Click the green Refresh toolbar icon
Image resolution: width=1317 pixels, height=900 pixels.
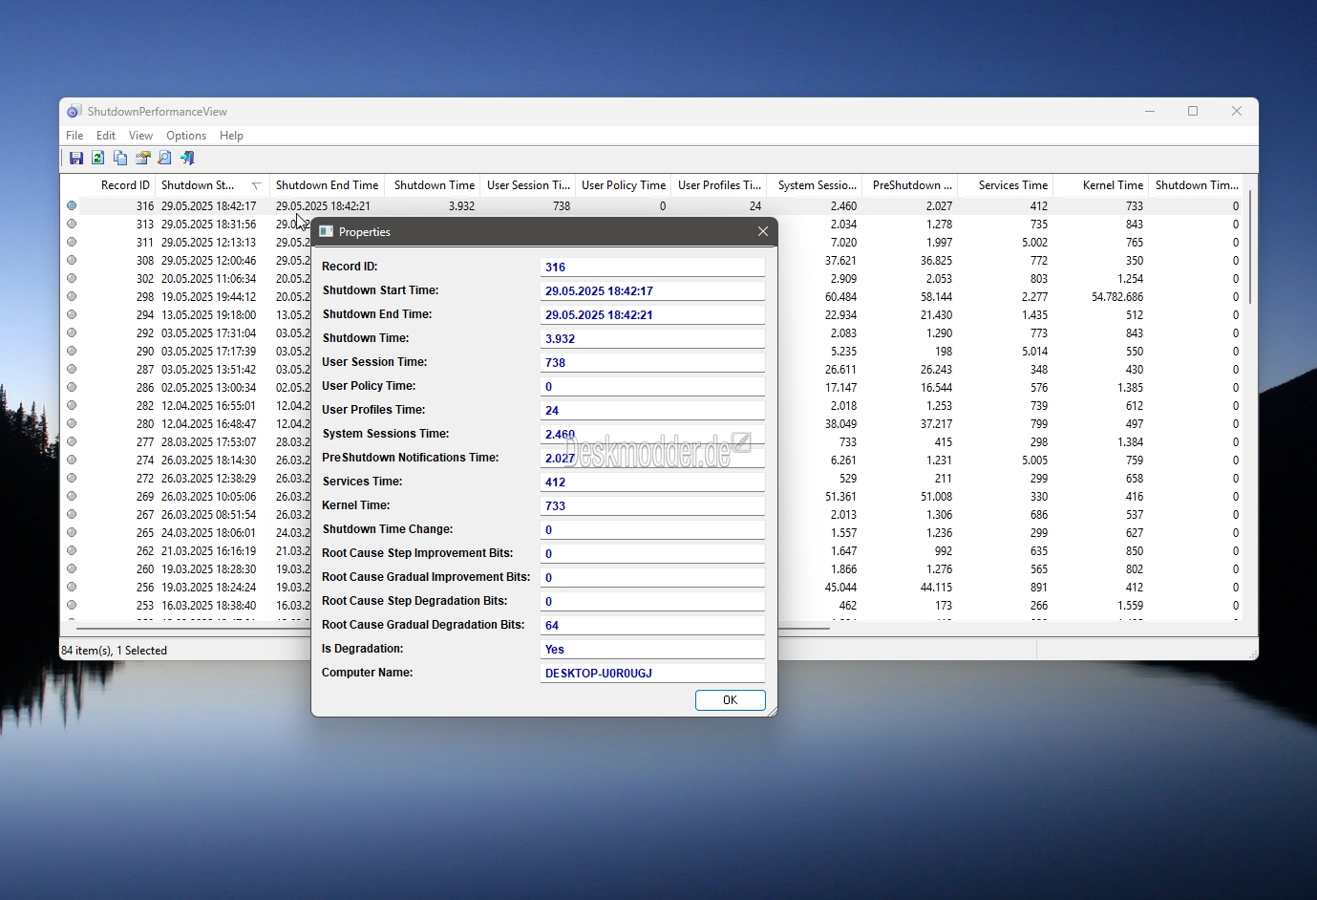tap(97, 158)
